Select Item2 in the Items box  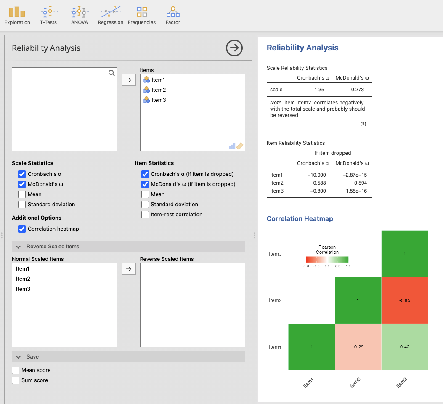point(159,90)
